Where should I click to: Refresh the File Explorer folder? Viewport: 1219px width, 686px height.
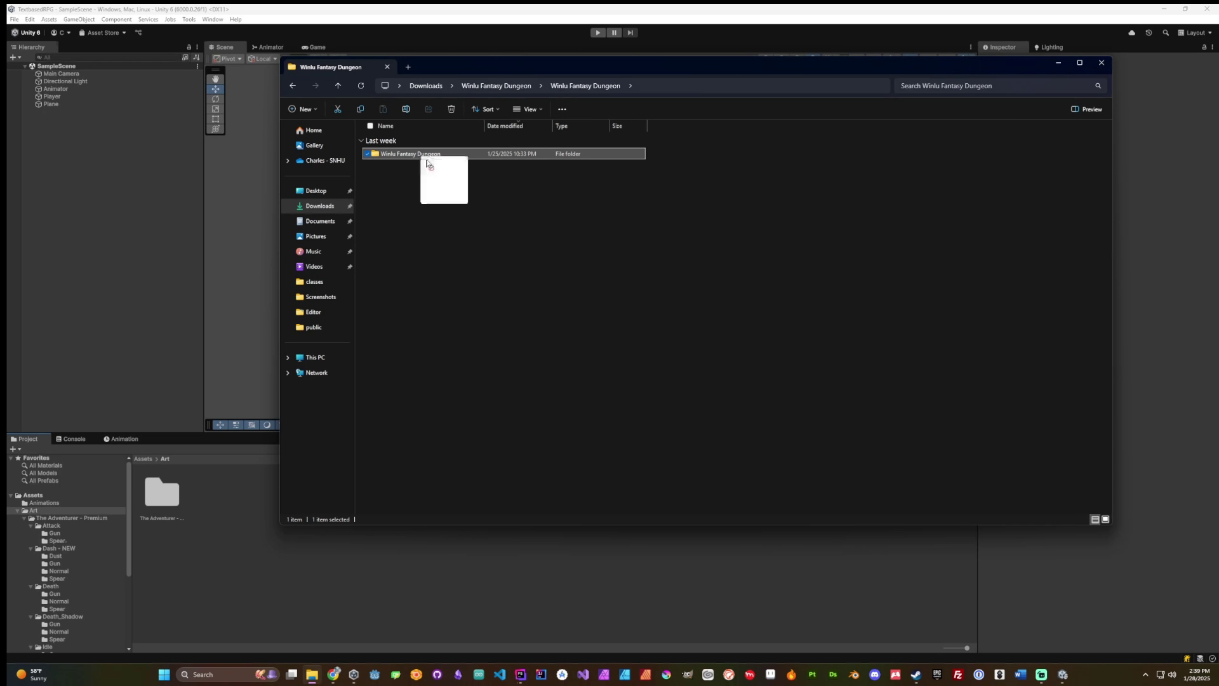pyautogui.click(x=361, y=86)
